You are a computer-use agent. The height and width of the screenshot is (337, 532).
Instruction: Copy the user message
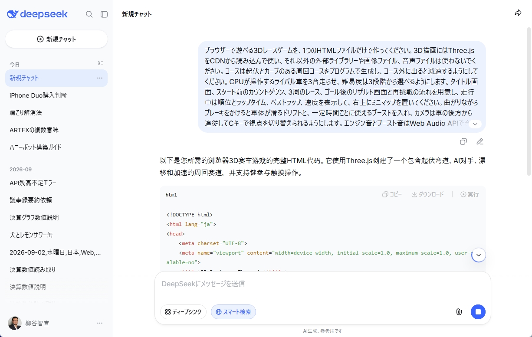click(x=463, y=141)
